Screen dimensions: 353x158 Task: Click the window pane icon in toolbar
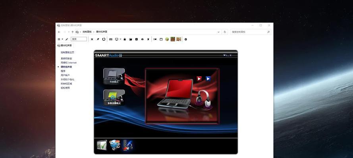[161, 39]
